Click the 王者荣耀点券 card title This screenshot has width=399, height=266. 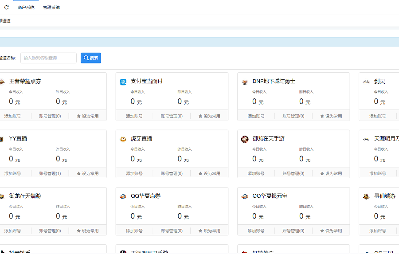click(25, 81)
